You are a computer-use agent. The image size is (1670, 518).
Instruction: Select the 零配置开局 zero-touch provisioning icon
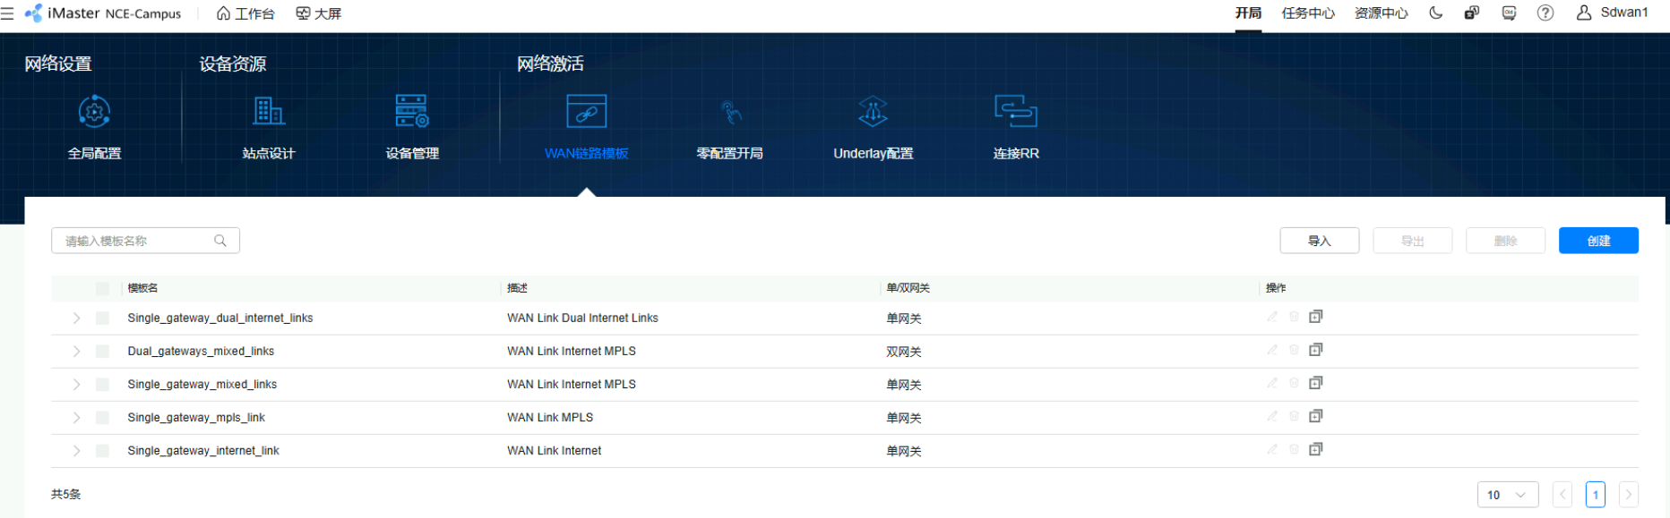click(x=730, y=112)
